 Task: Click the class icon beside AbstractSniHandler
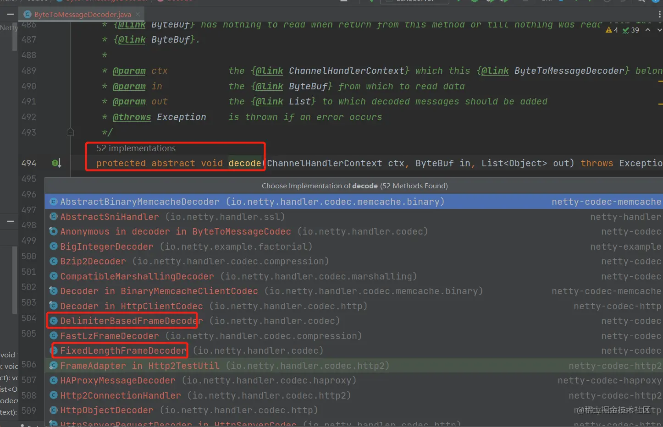(54, 217)
